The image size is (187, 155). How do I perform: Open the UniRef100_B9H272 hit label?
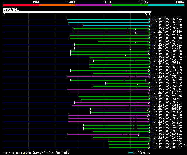coord(168,29)
